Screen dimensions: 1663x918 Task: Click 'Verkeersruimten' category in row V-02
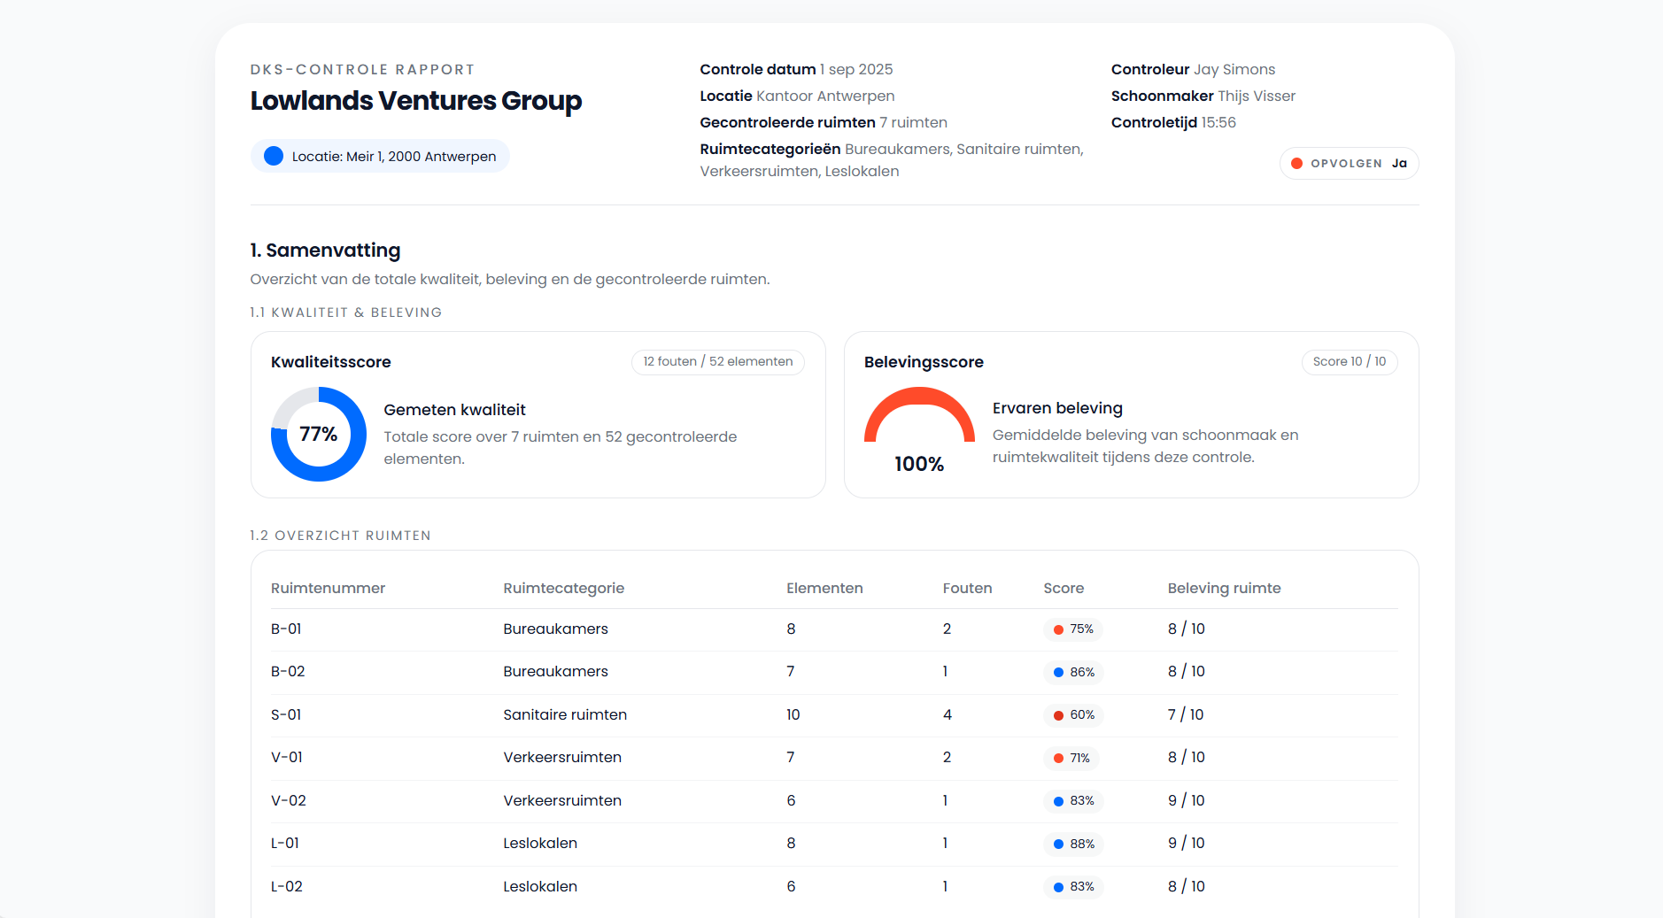[562, 801]
